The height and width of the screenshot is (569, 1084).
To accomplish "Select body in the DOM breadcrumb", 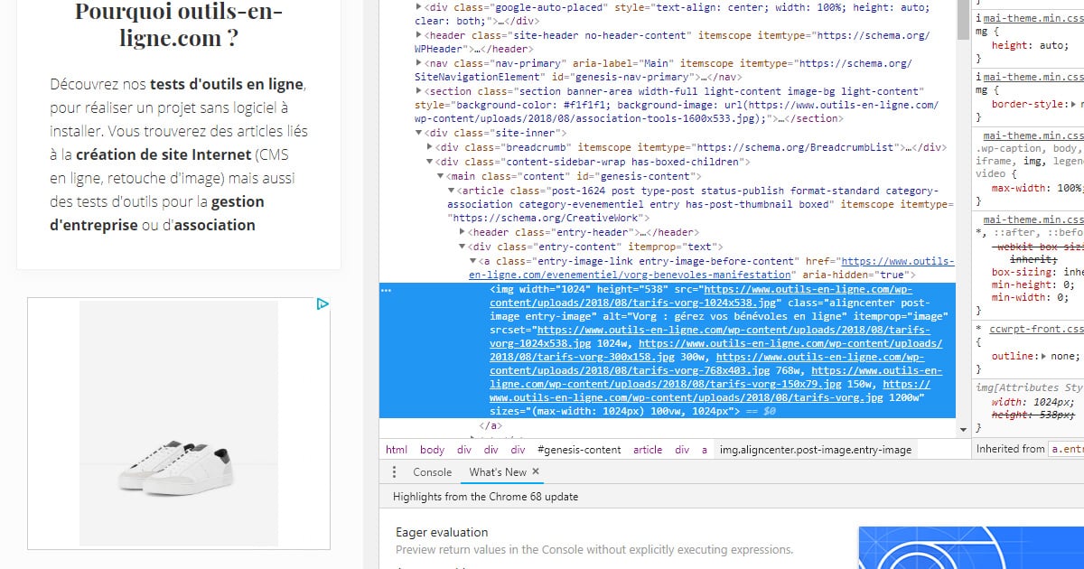I will (x=432, y=449).
